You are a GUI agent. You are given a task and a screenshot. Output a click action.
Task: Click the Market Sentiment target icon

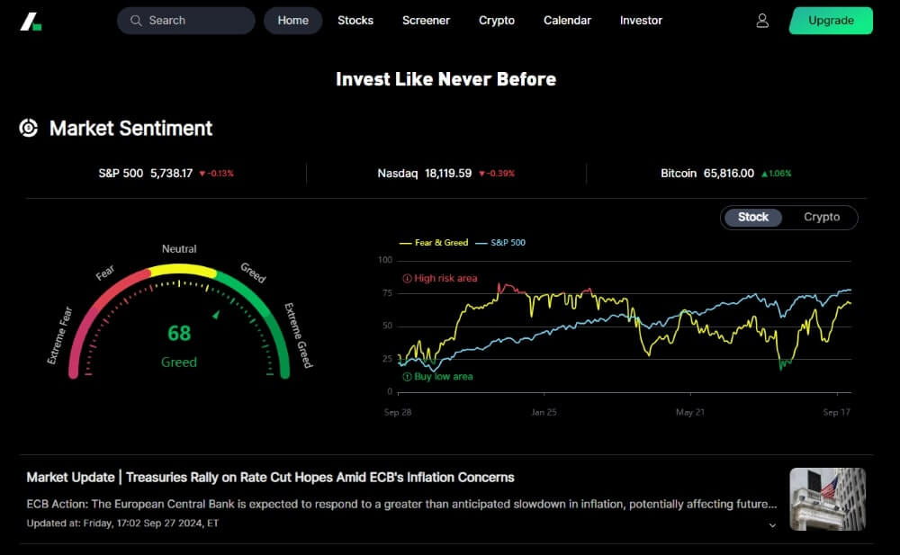click(29, 129)
